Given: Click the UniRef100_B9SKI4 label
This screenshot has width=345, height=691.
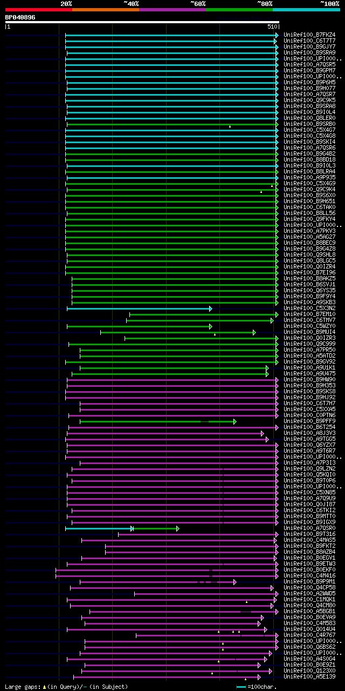Looking at the screenshot, I should [x=309, y=142].
